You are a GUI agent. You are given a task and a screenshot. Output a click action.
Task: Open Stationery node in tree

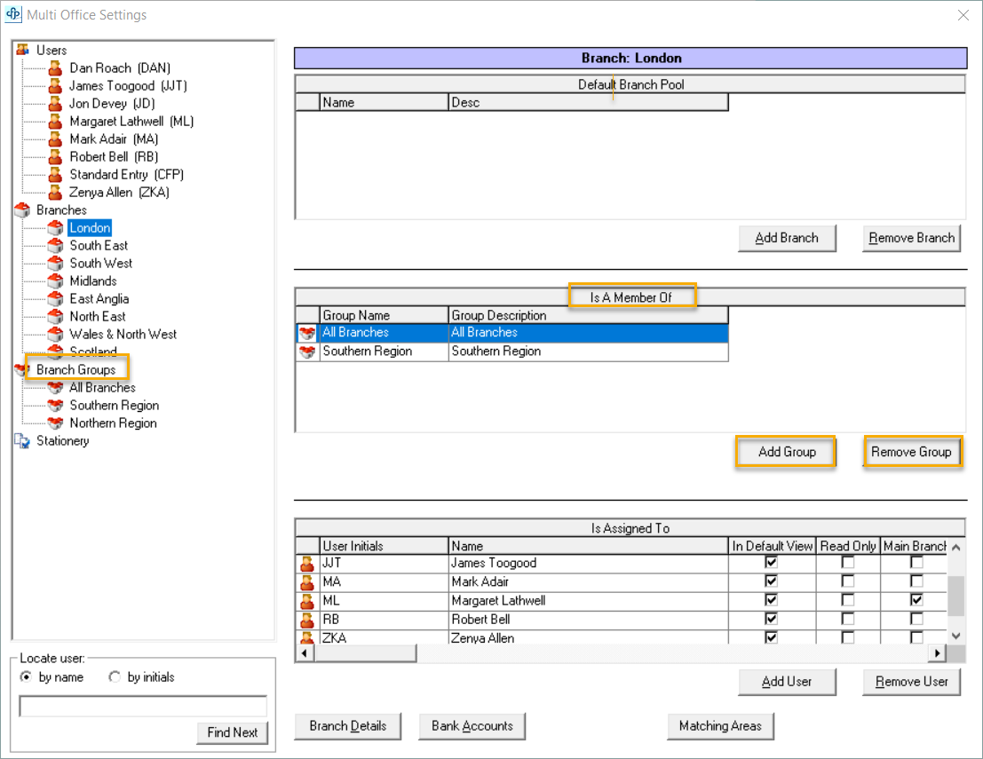(x=63, y=440)
